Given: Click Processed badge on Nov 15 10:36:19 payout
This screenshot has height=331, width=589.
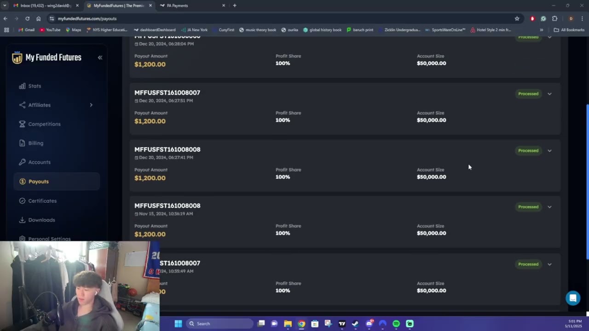Looking at the screenshot, I should coord(528,207).
